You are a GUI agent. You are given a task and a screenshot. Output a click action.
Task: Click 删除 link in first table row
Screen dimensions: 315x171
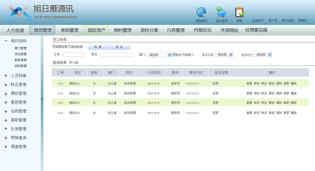point(294,84)
